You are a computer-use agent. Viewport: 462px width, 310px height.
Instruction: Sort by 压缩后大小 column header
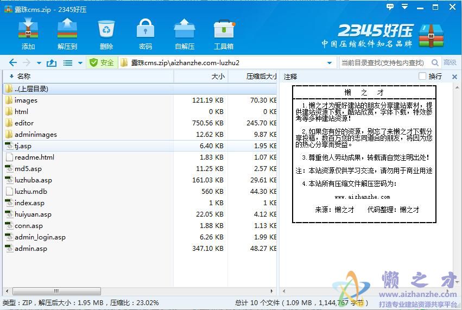pyautogui.click(x=252, y=77)
